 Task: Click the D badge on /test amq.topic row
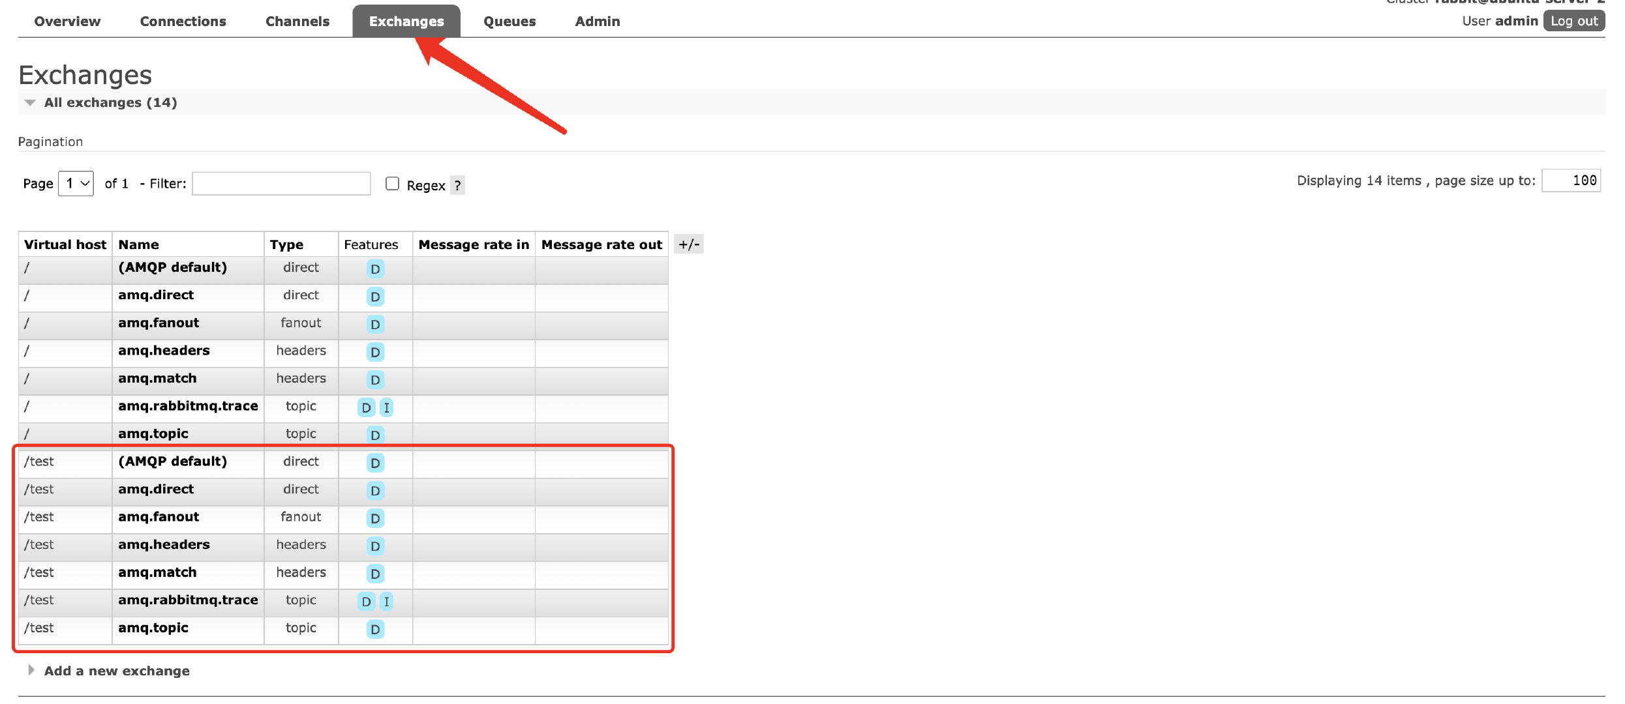click(375, 630)
